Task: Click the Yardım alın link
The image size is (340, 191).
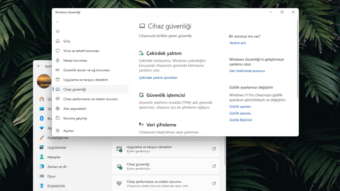Action: pos(238,43)
